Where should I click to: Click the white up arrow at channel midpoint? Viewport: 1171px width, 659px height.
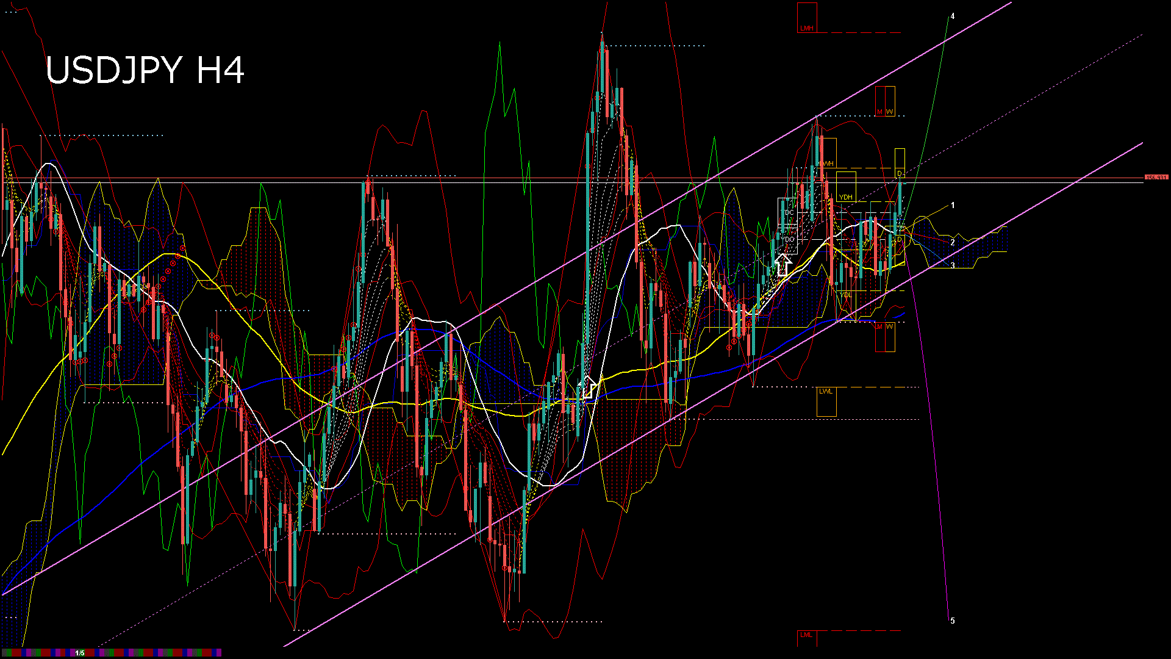point(588,388)
